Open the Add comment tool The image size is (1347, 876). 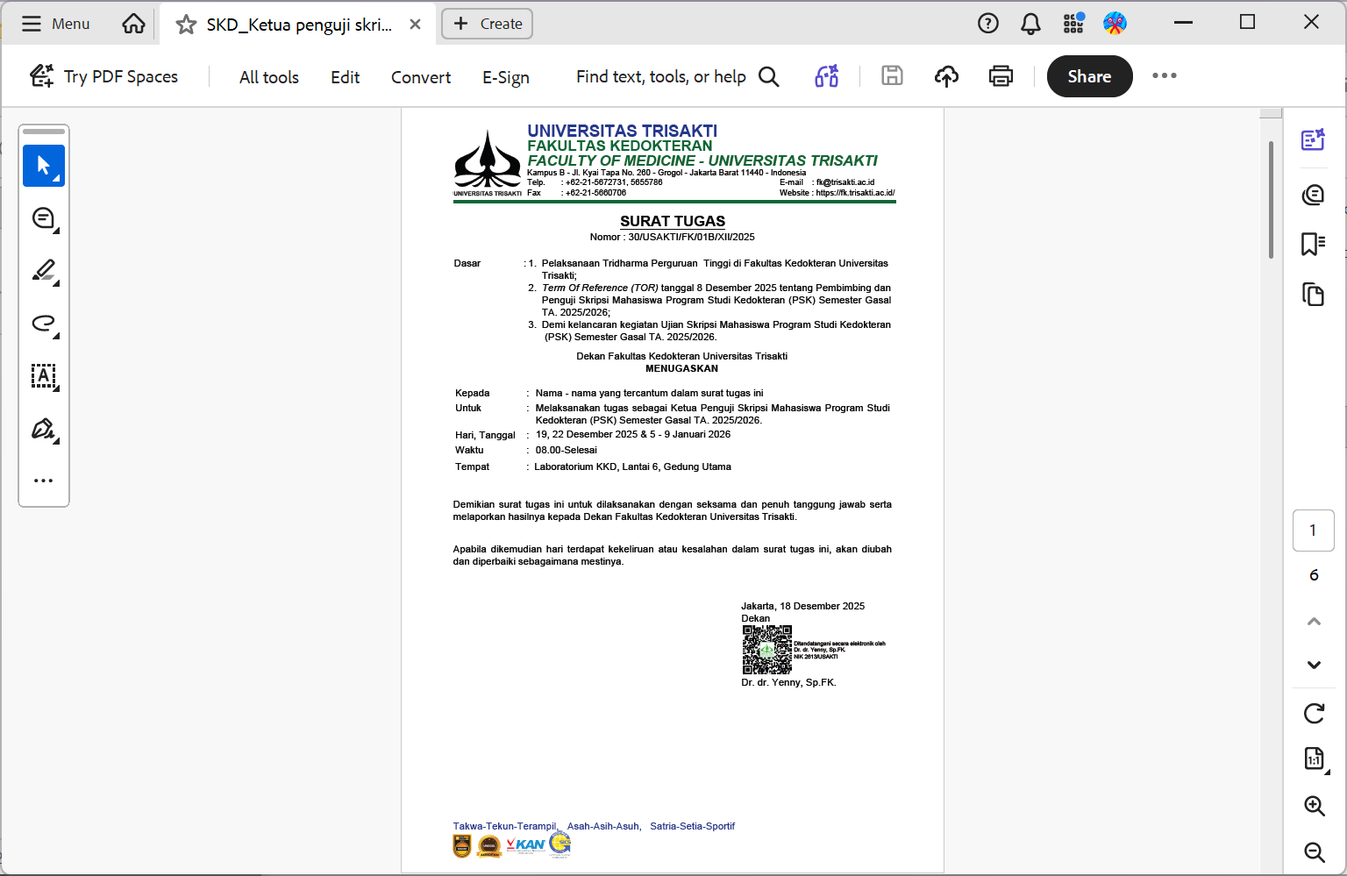click(x=43, y=218)
